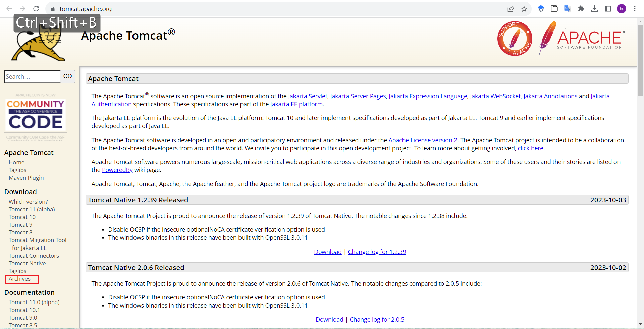This screenshot has height=329, width=644.
Task: Follow the Apache License version 2 link
Action: pos(423,140)
